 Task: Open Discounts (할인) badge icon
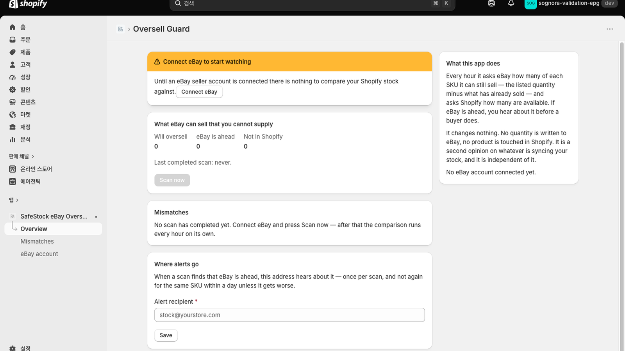[12, 90]
